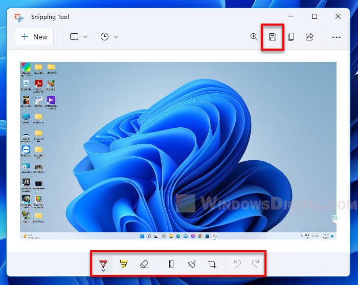Open the See more three-dots menu
This screenshot has height=285, width=358.
pyautogui.click(x=337, y=37)
